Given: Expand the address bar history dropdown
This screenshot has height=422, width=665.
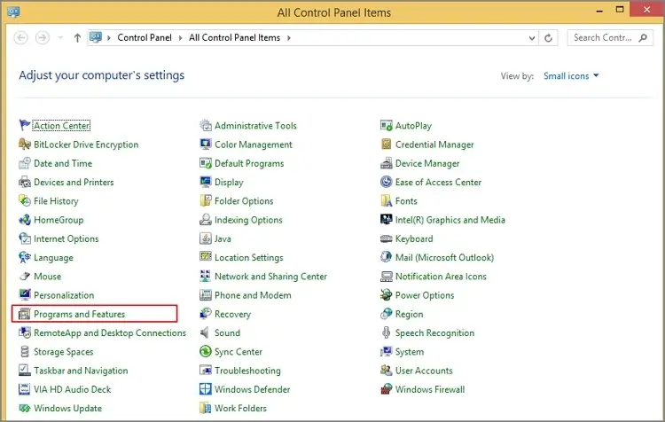Looking at the screenshot, I should point(533,38).
